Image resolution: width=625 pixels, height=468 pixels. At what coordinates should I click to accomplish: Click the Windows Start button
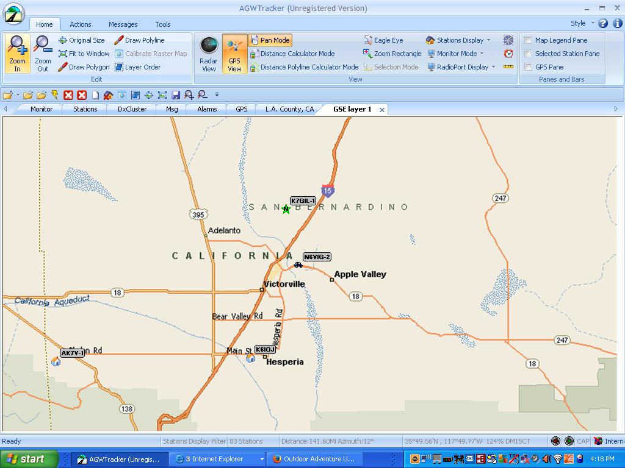[29, 459]
